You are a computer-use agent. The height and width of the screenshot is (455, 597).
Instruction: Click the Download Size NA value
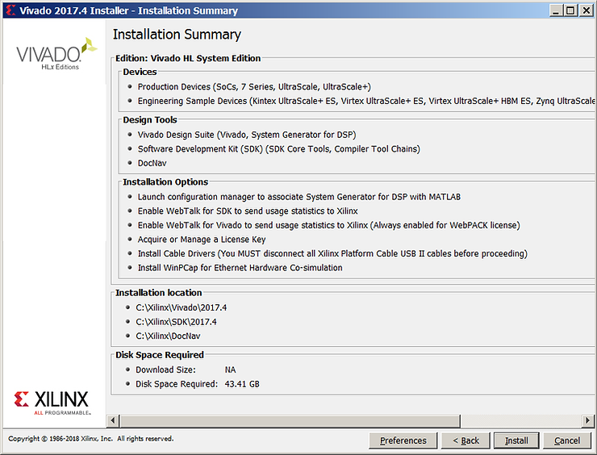pos(231,369)
